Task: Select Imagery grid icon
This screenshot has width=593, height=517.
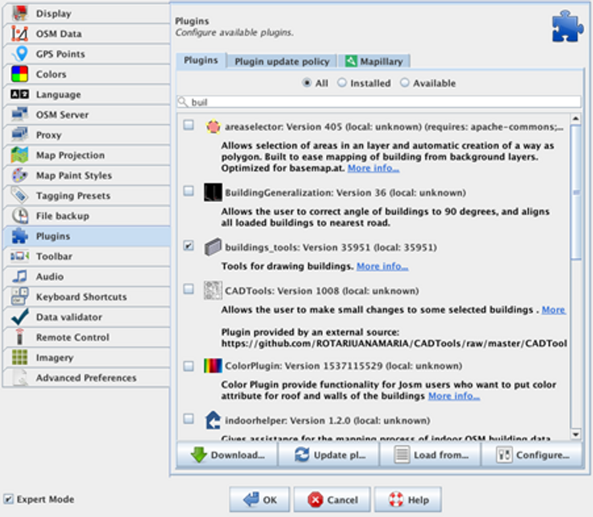Action: pyautogui.click(x=20, y=357)
